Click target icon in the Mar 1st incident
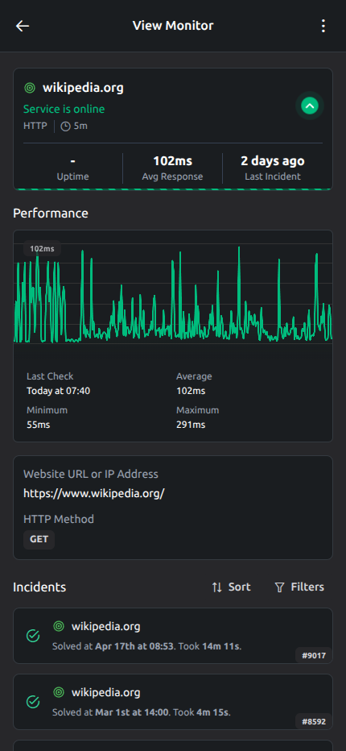The width and height of the screenshot is (346, 751). (x=59, y=692)
